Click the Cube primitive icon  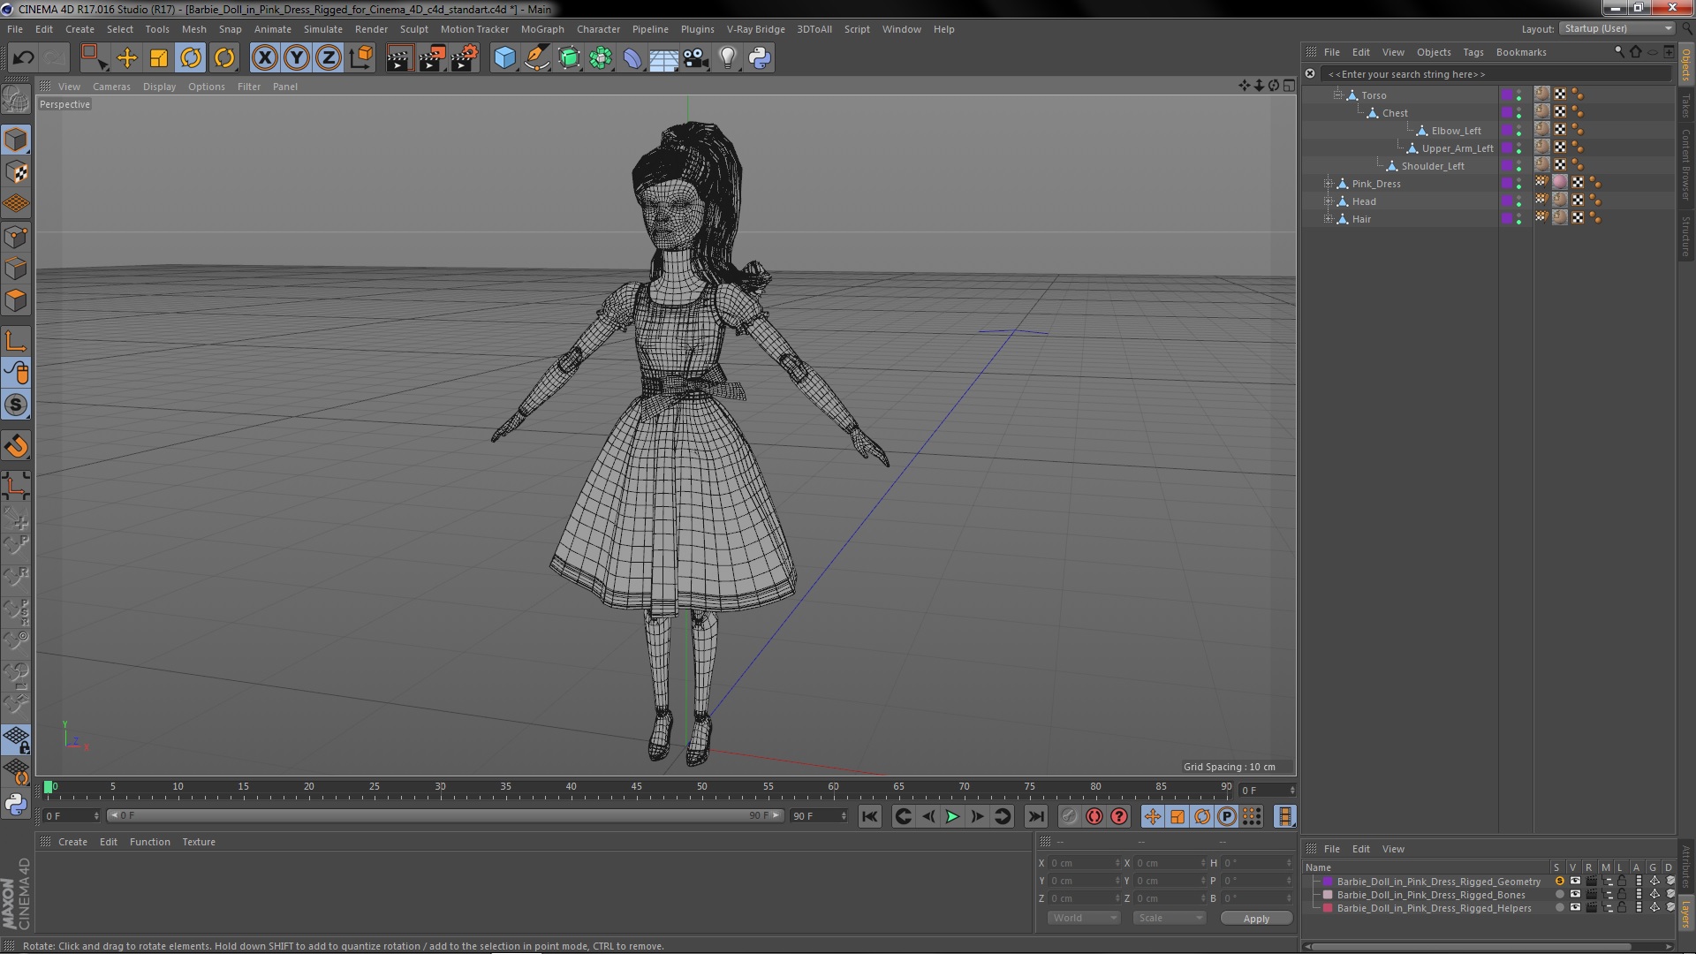tap(504, 58)
